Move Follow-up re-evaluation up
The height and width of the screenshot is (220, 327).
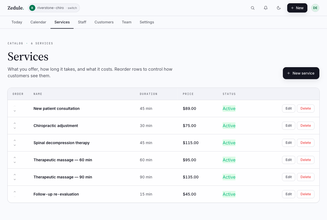pyautogui.click(x=15, y=192)
